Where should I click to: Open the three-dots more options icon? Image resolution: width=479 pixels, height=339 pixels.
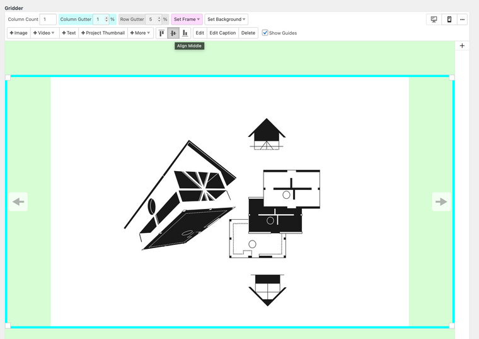tap(462, 20)
